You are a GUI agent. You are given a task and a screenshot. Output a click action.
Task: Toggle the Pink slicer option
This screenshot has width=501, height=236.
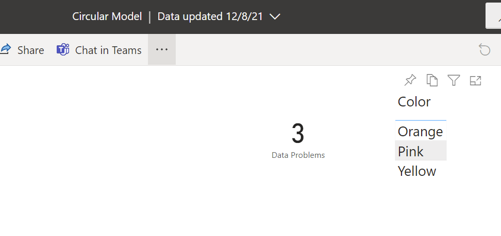[411, 151]
